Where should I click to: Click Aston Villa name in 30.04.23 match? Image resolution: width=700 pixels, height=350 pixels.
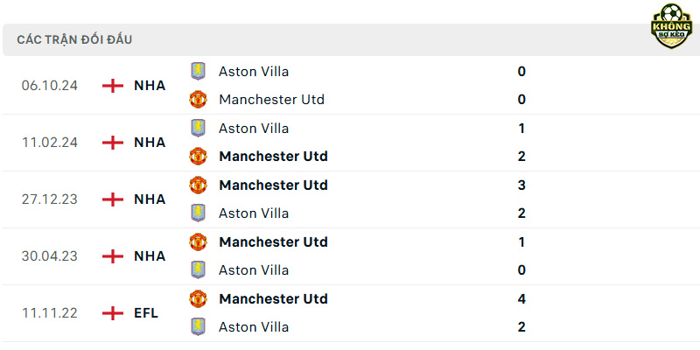(254, 270)
